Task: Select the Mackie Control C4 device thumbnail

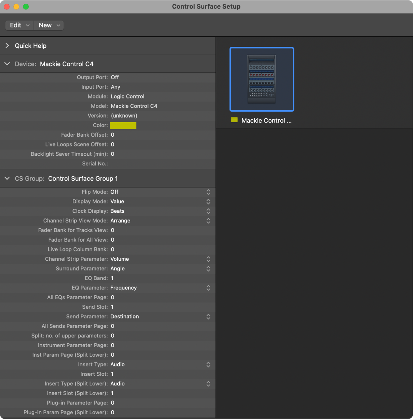Action: click(262, 79)
